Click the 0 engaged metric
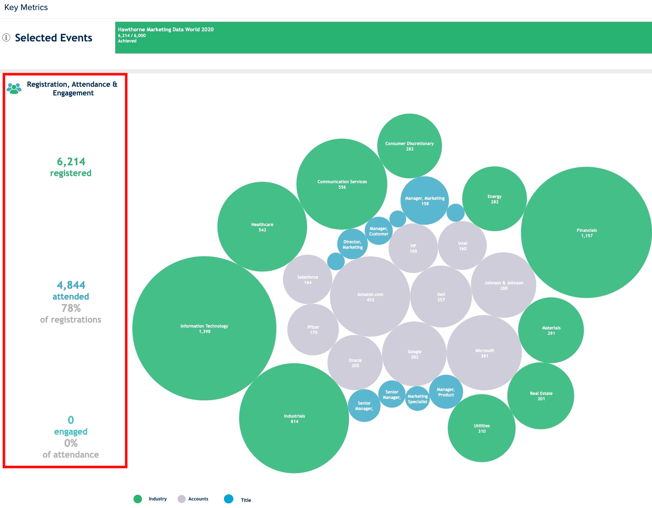 click(x=71, y=426)
